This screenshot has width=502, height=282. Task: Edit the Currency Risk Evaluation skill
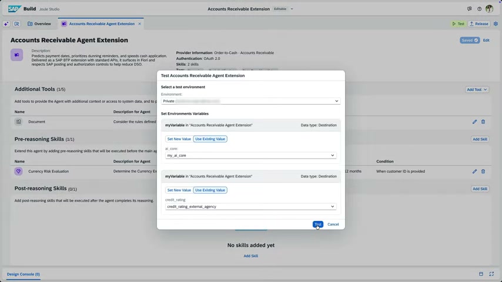pos(474,171)
